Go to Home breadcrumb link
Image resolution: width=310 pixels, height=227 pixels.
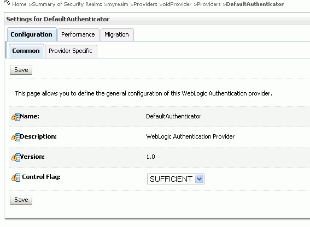(19, 4)
